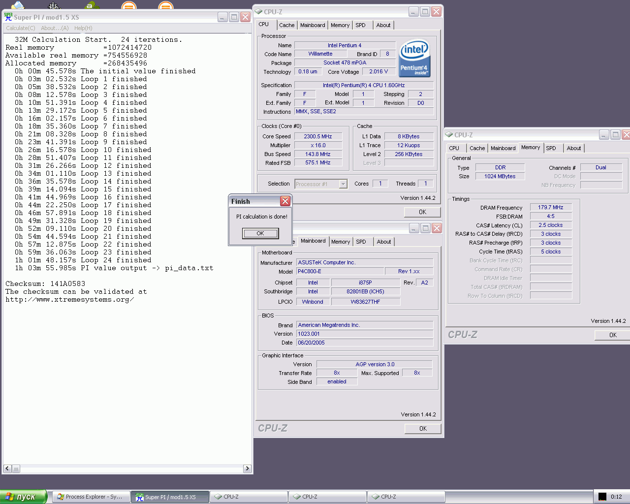The image size is (630, 504).
Task: Click the Start button on the taskbar
Action: tap(23, 497)
